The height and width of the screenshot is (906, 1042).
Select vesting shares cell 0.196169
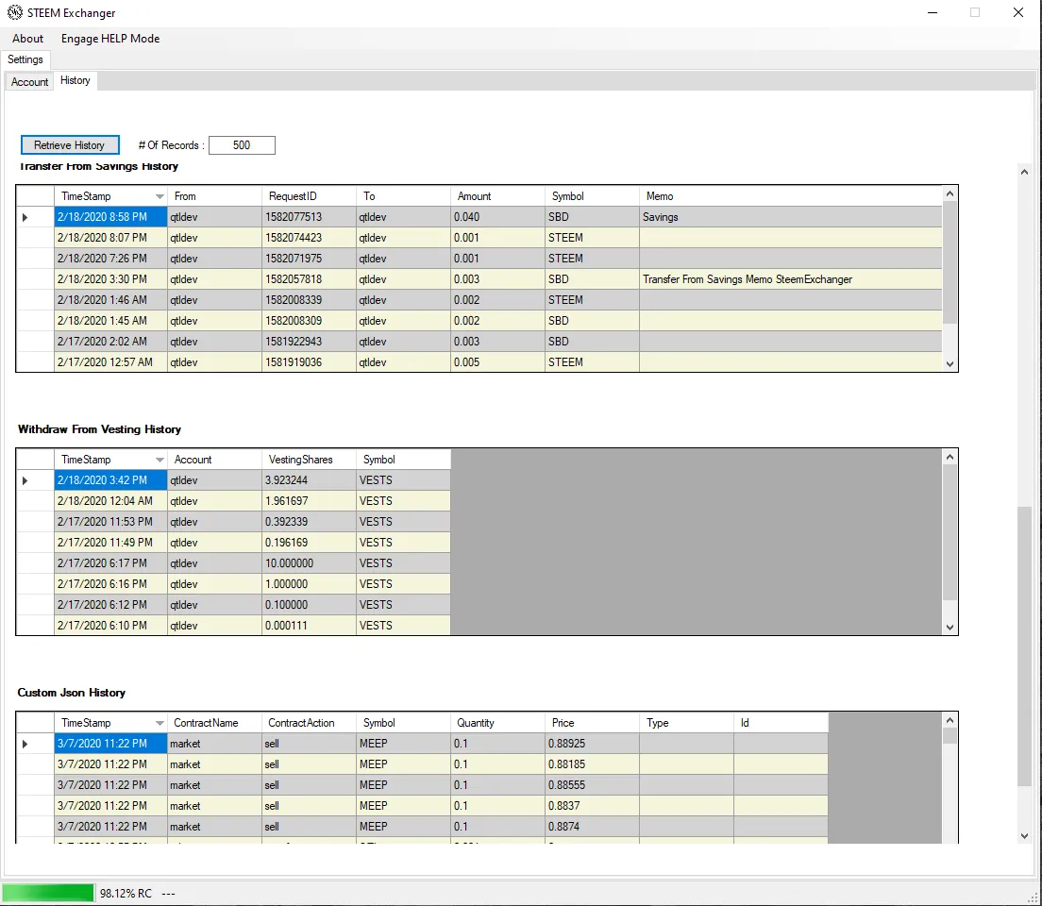[309, 543]
